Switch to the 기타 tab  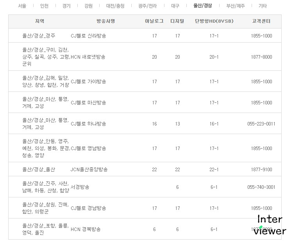pos(263,6)
